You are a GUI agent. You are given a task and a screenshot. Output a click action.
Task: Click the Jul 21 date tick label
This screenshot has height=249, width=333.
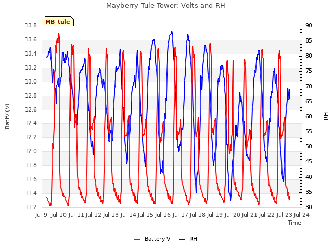[249, 215]
